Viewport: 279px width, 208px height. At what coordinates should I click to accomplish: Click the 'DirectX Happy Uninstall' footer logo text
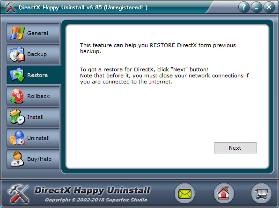92,190
